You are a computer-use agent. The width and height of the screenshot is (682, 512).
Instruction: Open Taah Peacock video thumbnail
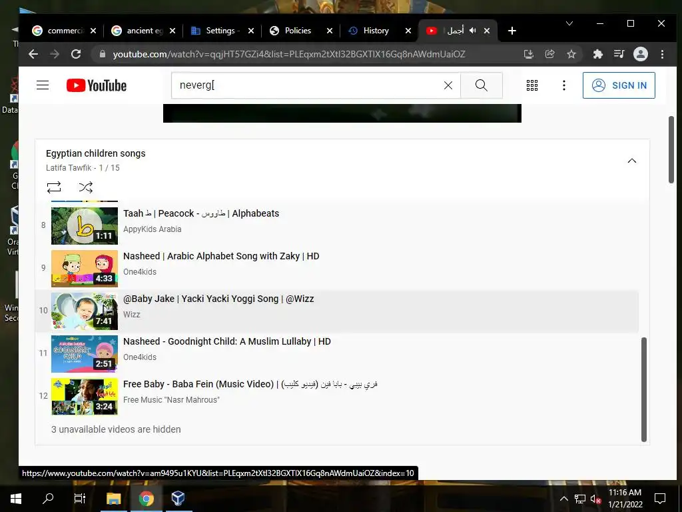(x=85, y=225)
